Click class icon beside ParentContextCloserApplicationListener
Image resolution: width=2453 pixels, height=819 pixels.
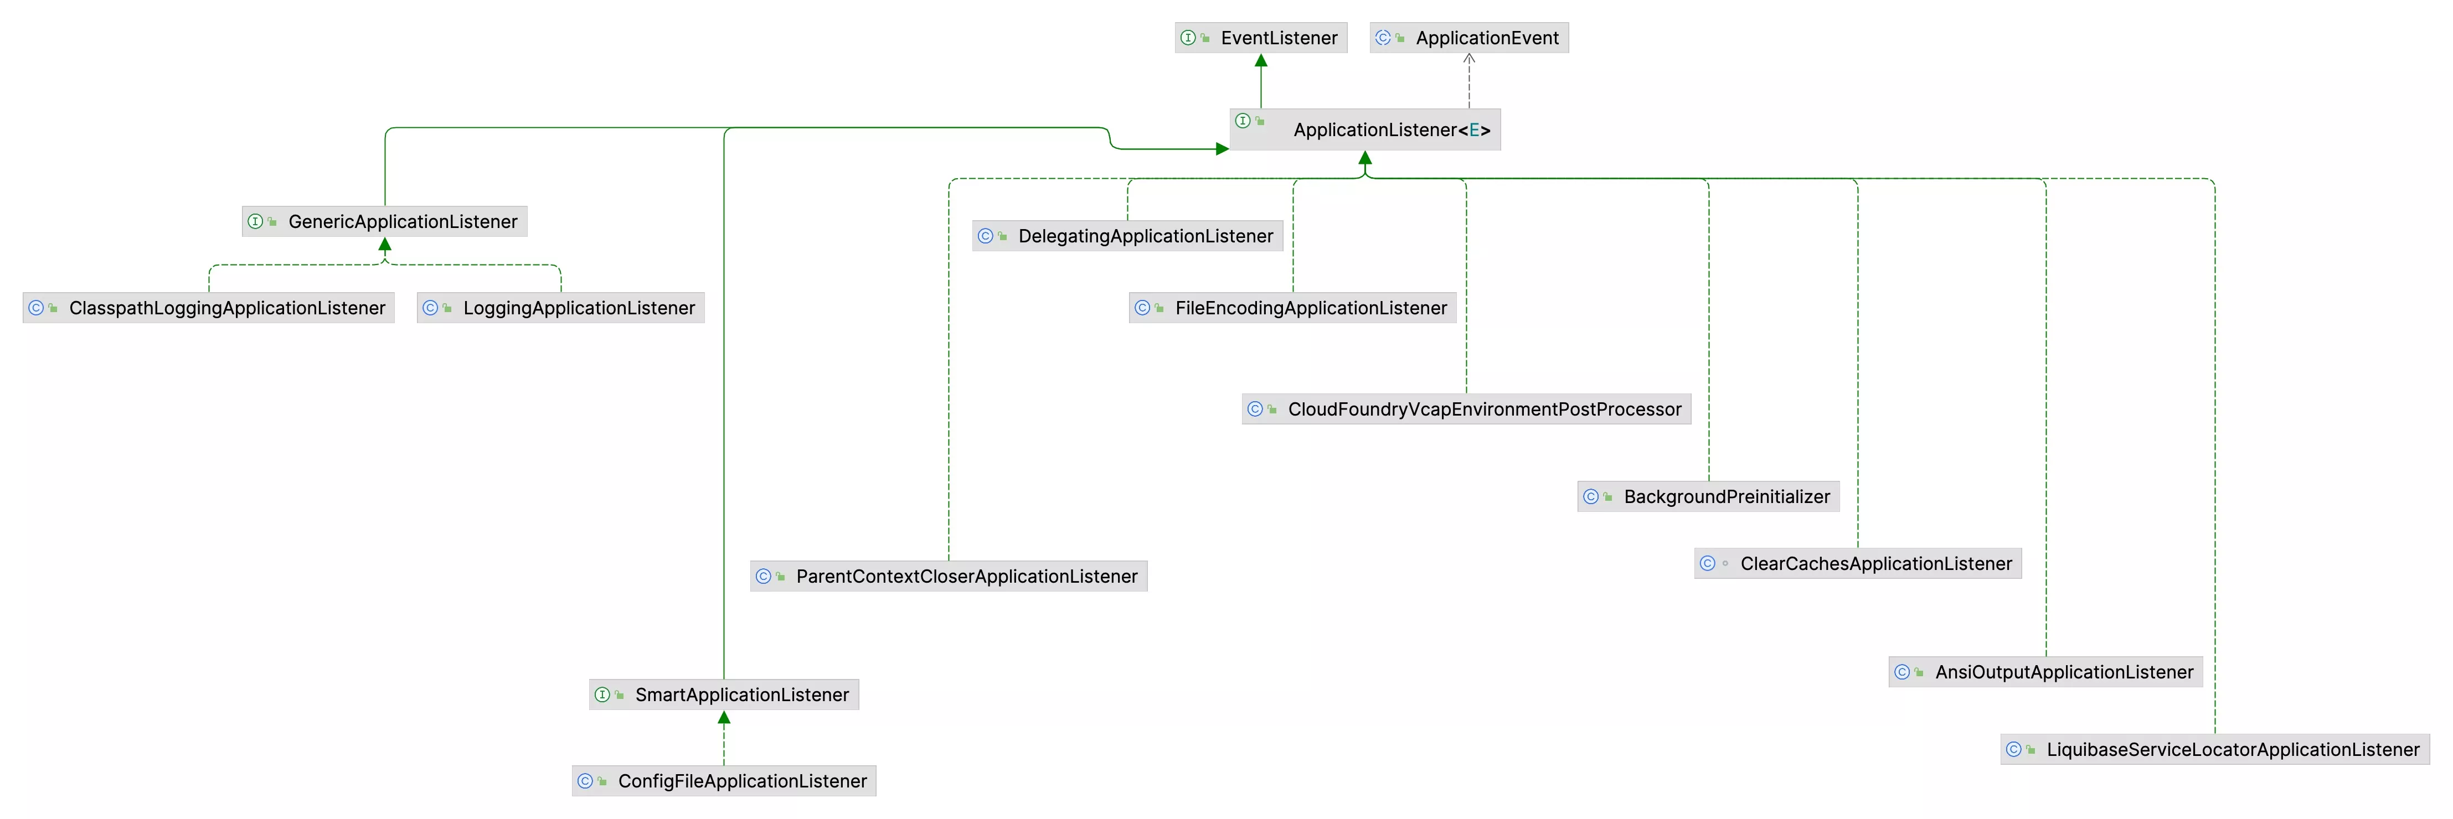tap(764, 577)
